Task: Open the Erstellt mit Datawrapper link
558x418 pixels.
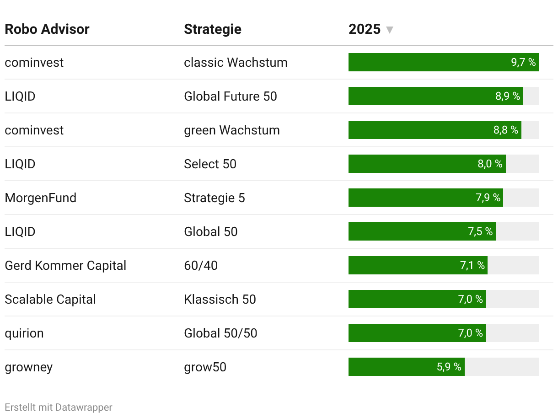Action: [59, 407]
